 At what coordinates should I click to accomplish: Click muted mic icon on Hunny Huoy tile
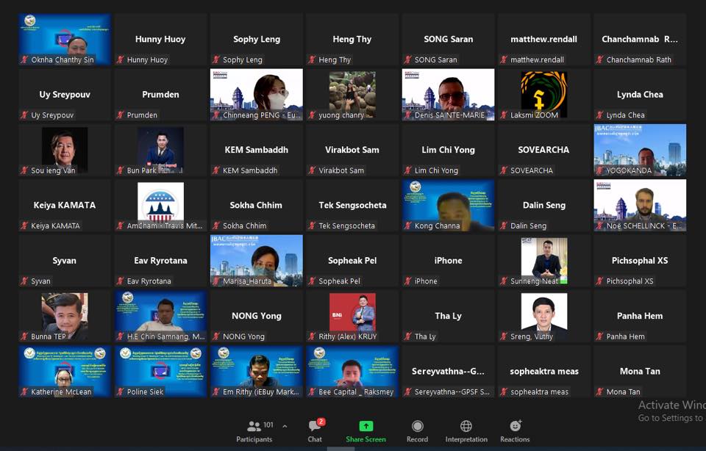coord(121,60)
